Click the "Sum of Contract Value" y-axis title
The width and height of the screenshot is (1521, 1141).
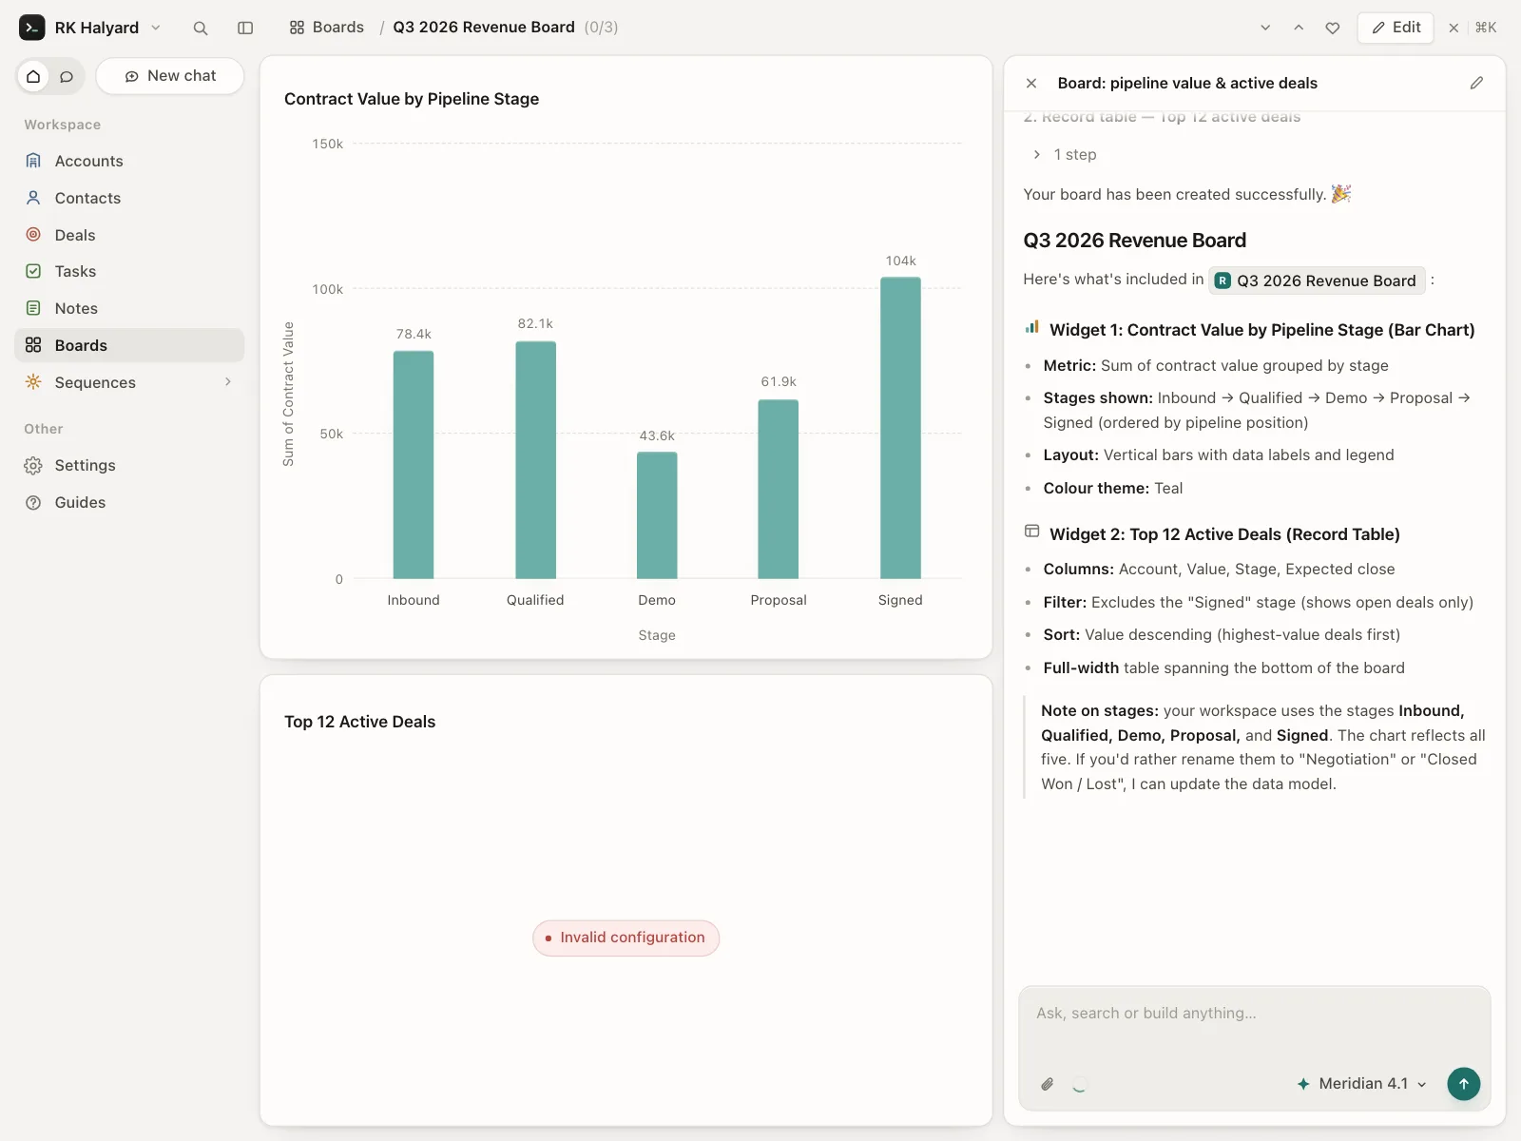pos(288,394)
